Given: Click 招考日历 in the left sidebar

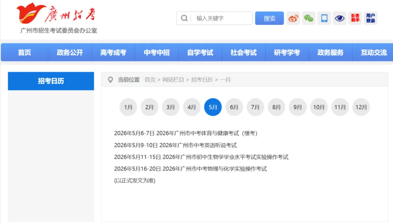Looking at the screenshot, I should [x=51, y=81].
